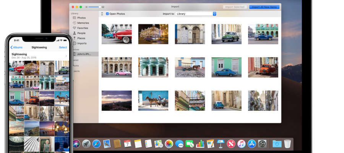This screenshot has width=344, height=153.
Task: Click Import All New Items button
Action: tap(264, 7)
